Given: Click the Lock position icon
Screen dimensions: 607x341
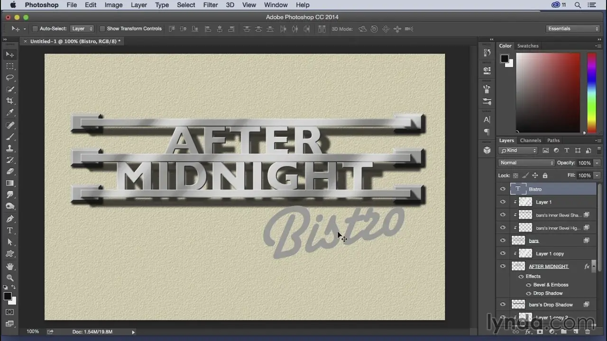Looking at the screenshot, I should 535,176.
